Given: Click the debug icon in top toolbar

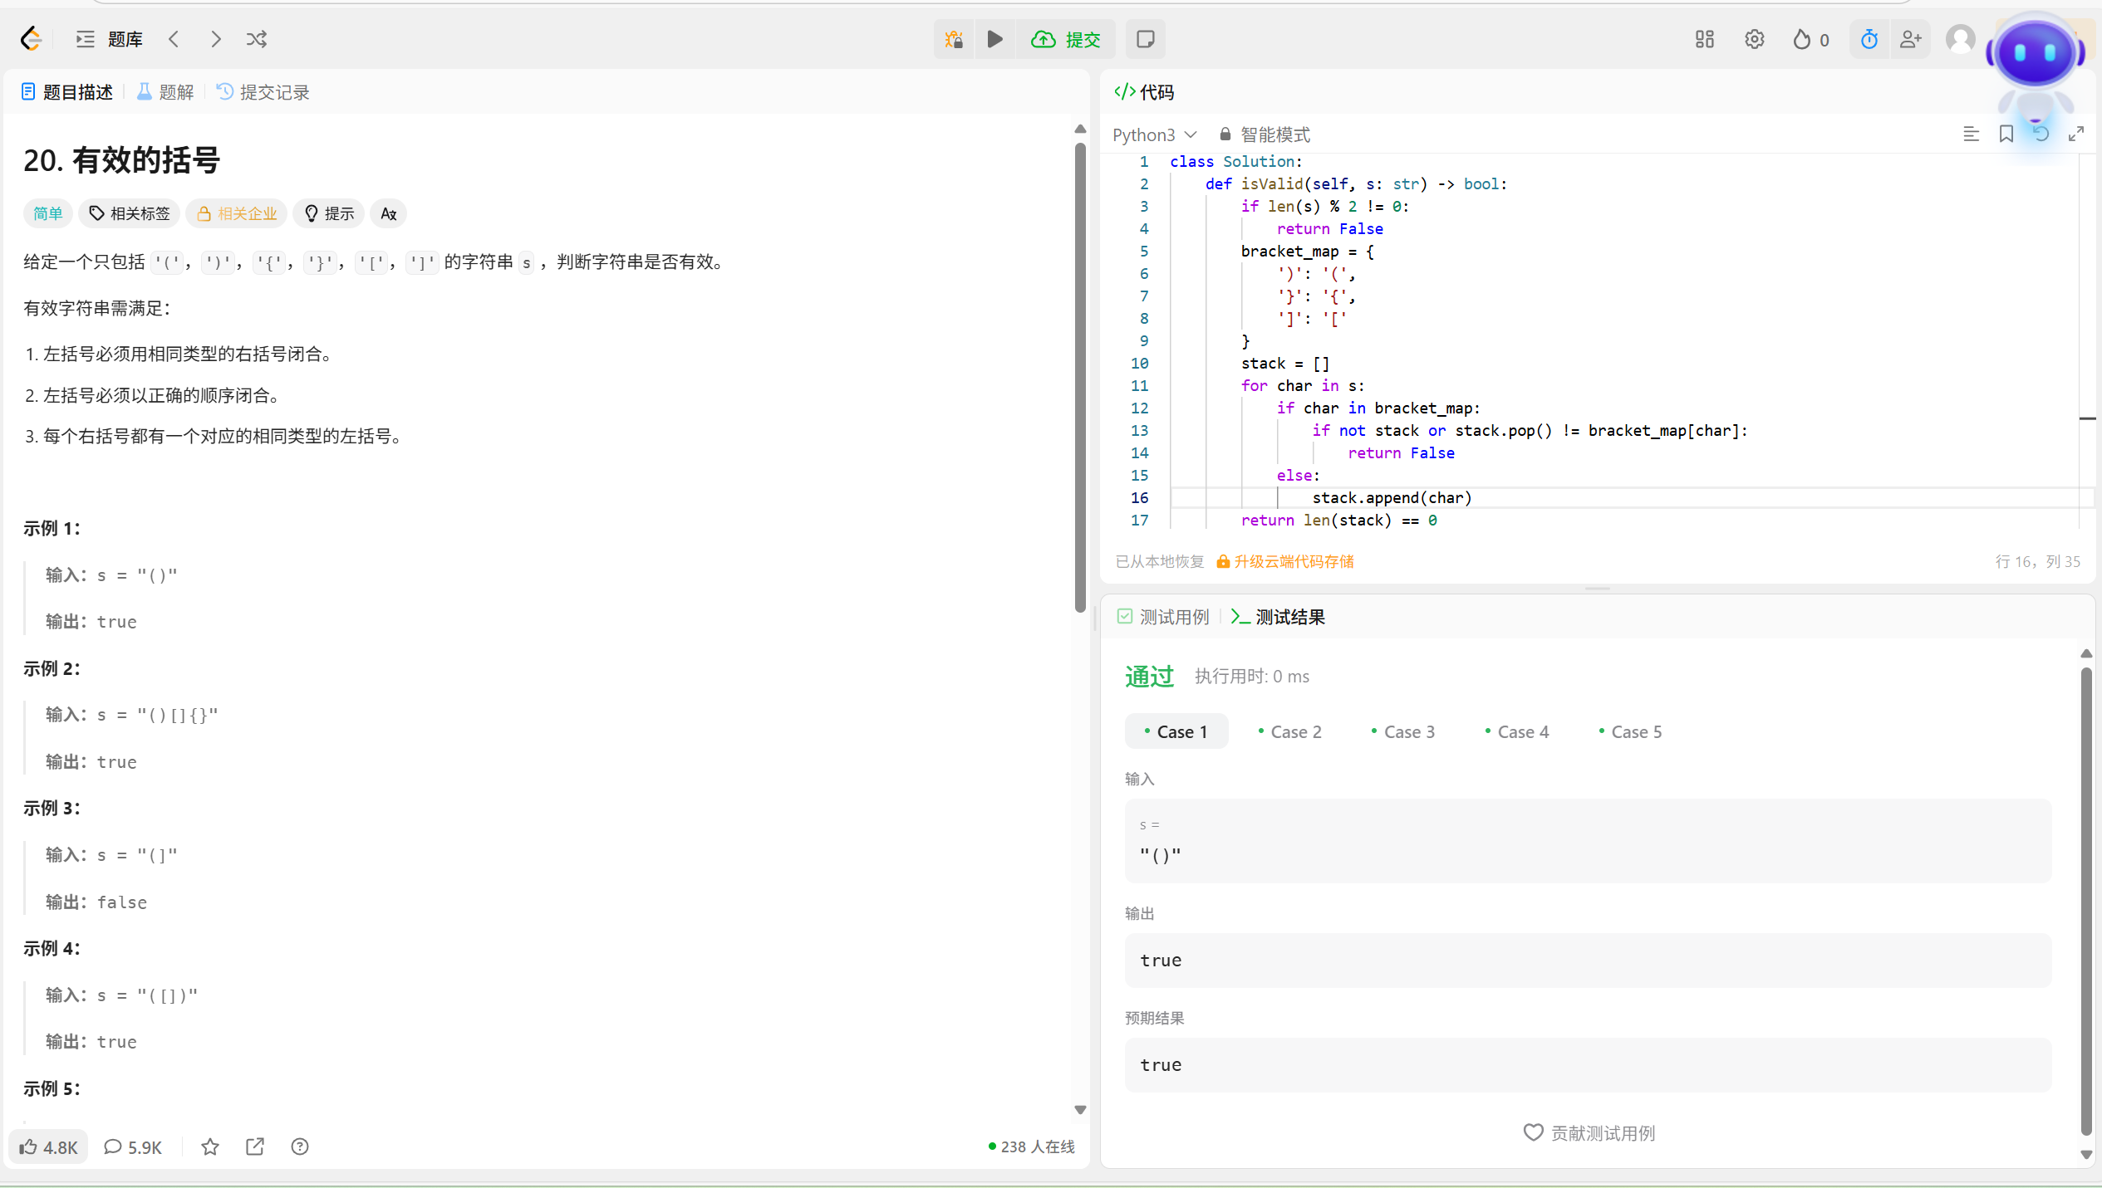Looking at the screenshot, I should point(953,39).
